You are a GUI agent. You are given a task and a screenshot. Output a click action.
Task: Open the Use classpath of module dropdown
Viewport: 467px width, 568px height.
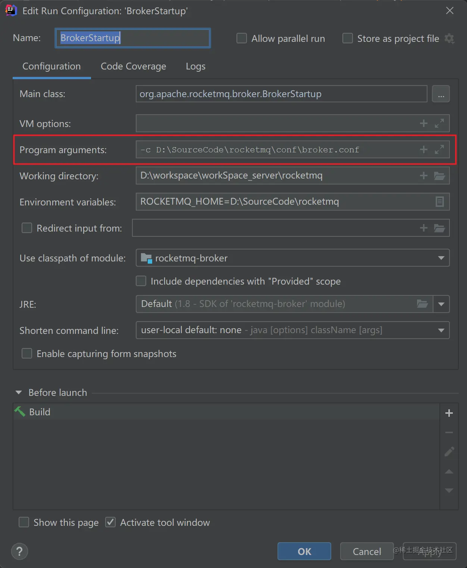441,258
